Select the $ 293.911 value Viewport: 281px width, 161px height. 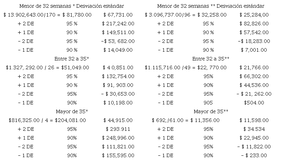coord(118,129)
